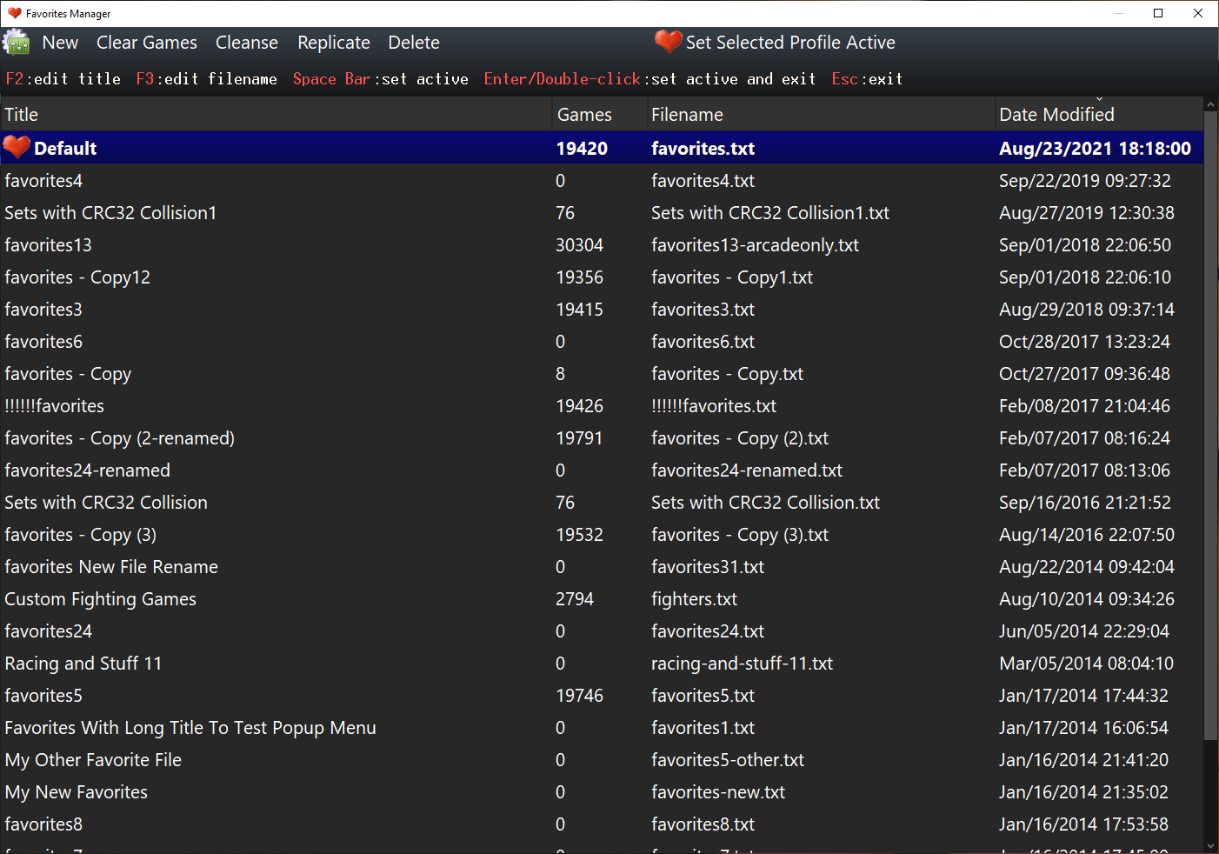1219x854 pixels.
Task: Click the gear icon beside New
Action: pyautogui.click(x=17, y=42)
